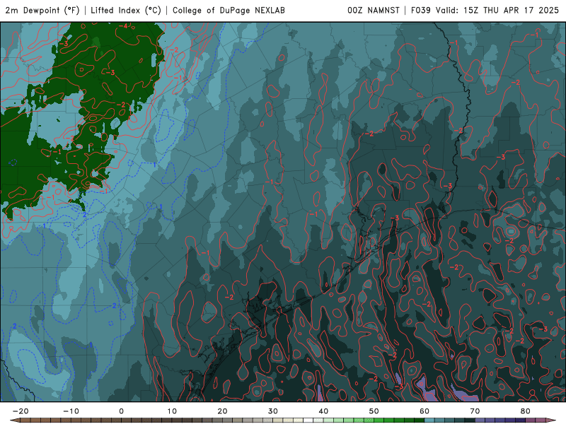Click the '00Z NAMNST' model run label
566x424 pixels.
(374, 11)
